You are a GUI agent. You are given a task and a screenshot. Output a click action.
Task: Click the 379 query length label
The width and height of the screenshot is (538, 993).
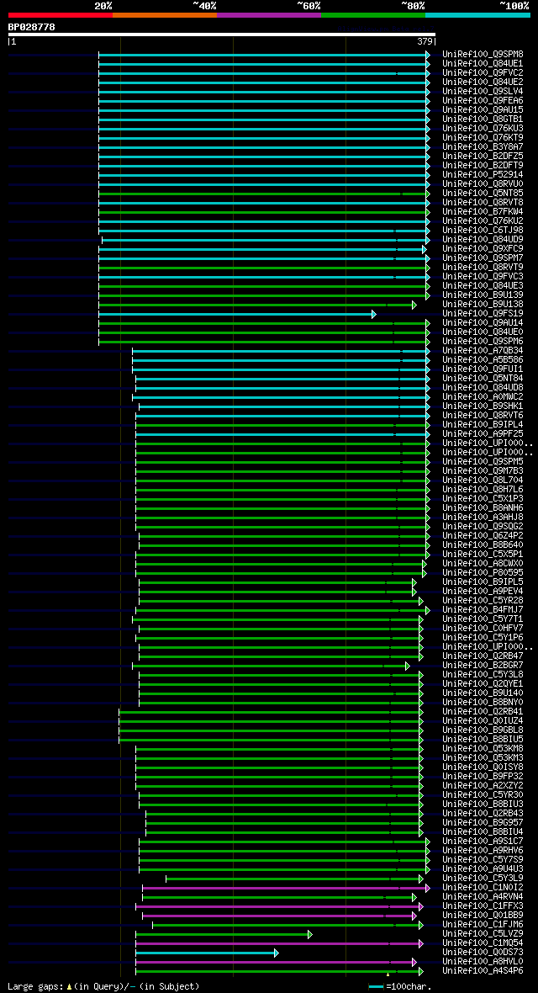424,42
